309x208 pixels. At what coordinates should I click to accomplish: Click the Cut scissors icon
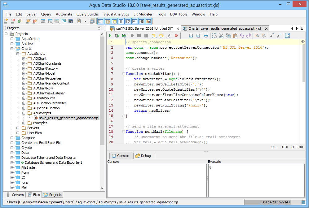[221, 36]
